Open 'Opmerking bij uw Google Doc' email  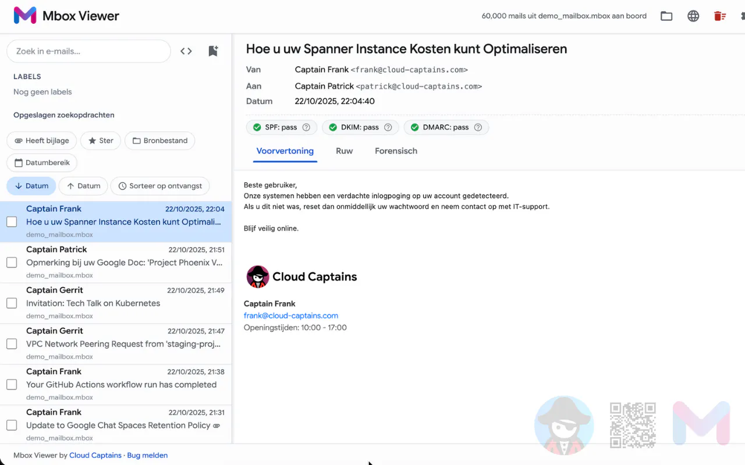coord(116,263)
